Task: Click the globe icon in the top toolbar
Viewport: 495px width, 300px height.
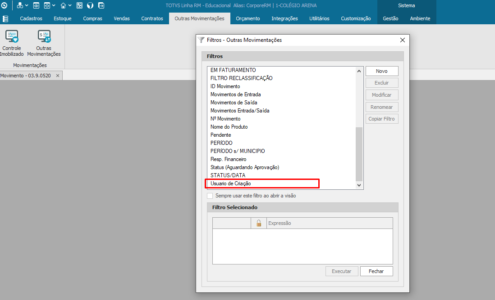Action: tap(90, 5)
